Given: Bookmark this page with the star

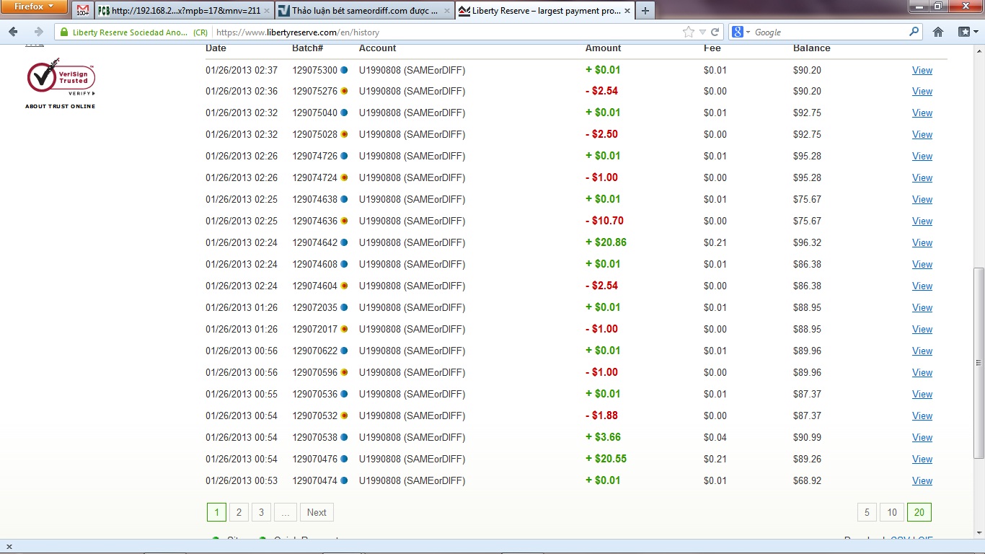Looking at the screenshot, I should 689,32.
